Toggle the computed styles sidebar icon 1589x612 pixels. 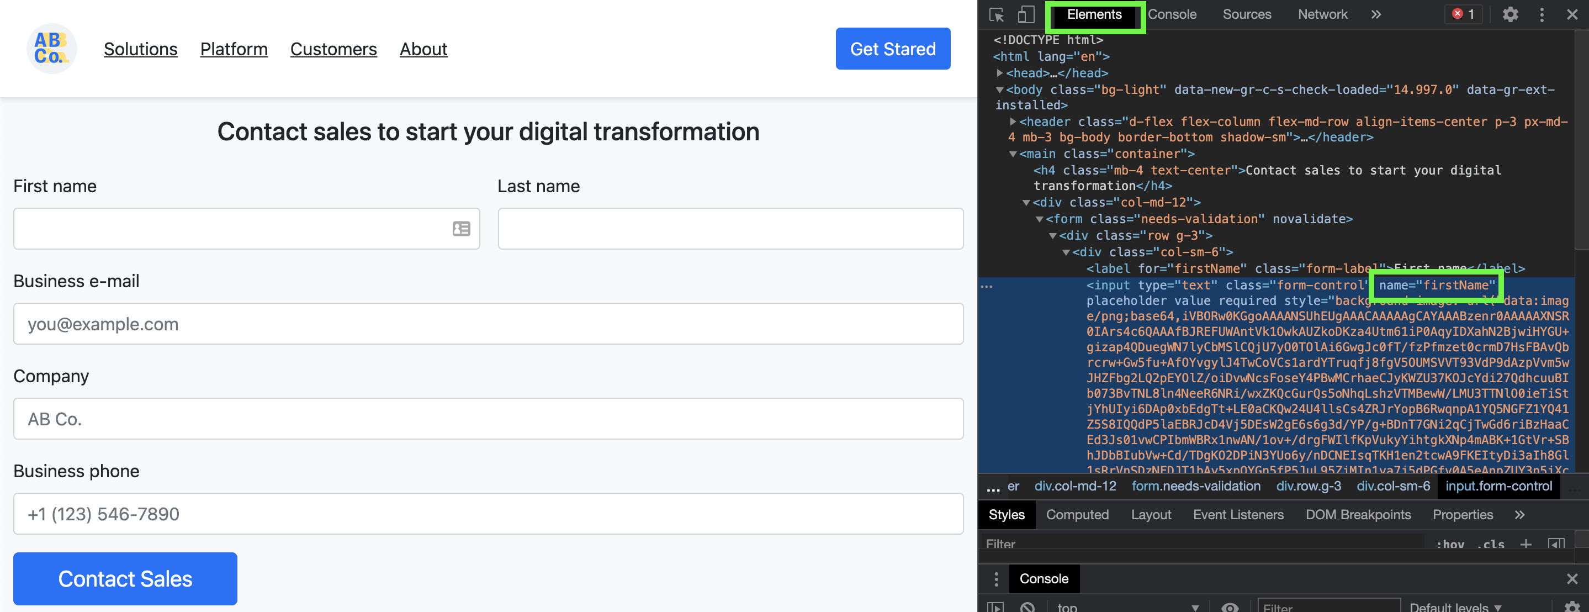click(x=1556, y=544)
